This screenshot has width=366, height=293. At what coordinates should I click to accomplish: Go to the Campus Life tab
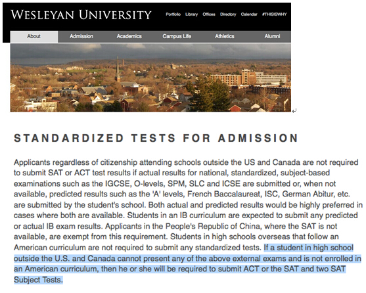[177, 36]
